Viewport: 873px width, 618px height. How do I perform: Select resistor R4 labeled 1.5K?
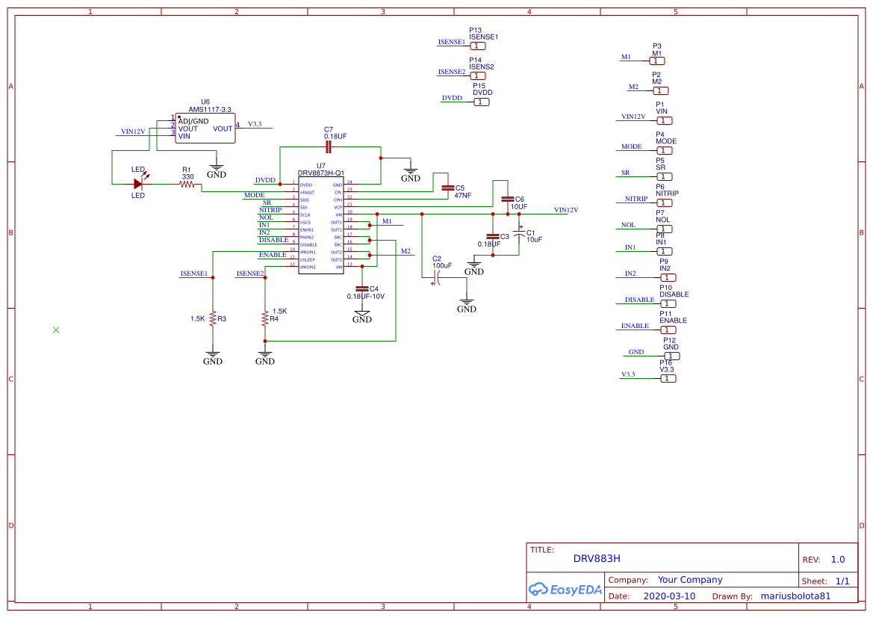coord(265,319)
